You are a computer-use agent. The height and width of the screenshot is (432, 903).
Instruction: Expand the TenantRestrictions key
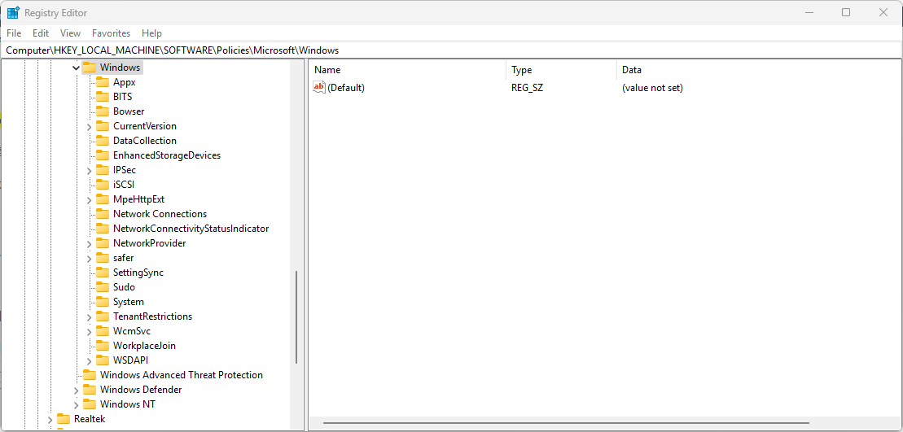coord(89,316)
